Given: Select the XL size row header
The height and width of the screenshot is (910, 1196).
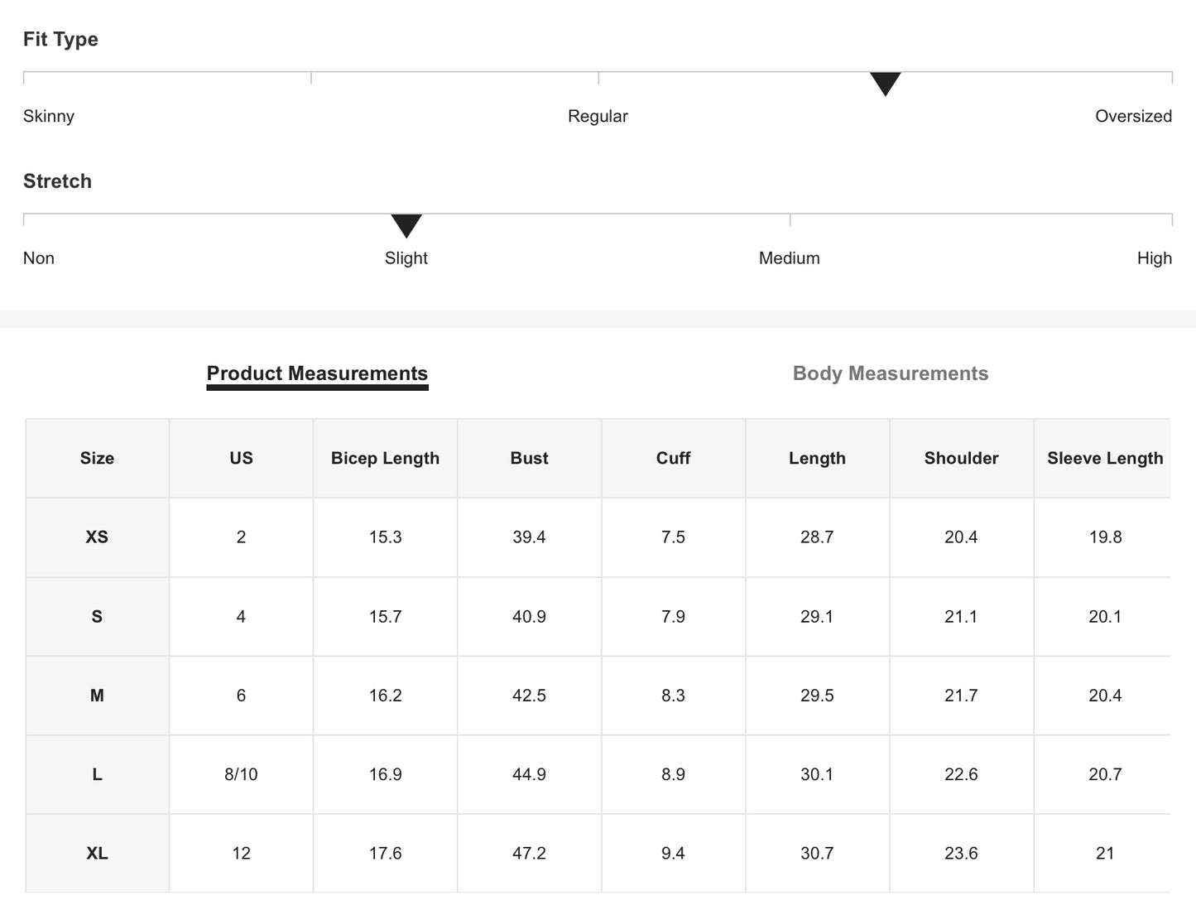Looking at the screenshot, I should tap(97, 854).
